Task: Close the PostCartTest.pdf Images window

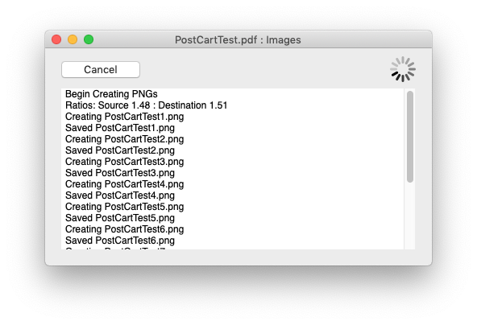Action: tap(56, 39)
